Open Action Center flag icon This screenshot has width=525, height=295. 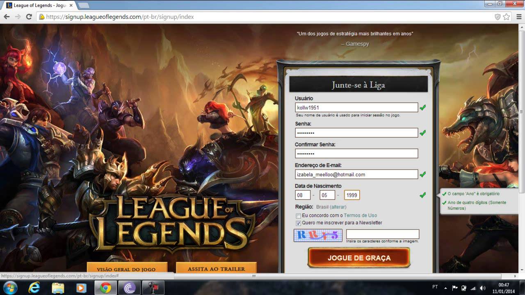(455, 288)
